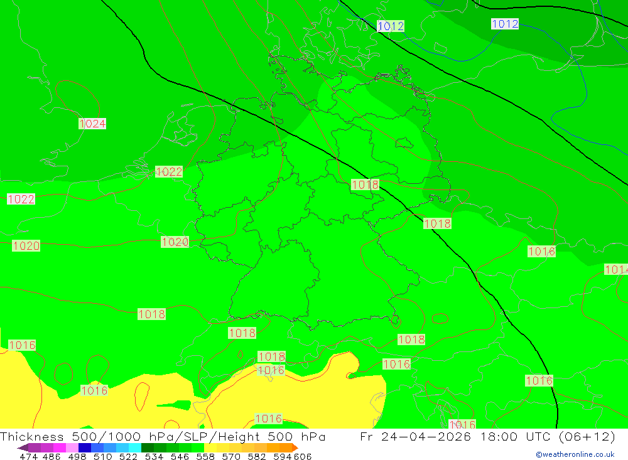Screen dimensions: 628x460
Task: Select the 1022 label near the Netherlands coast
Action: [x=169, y=172]
